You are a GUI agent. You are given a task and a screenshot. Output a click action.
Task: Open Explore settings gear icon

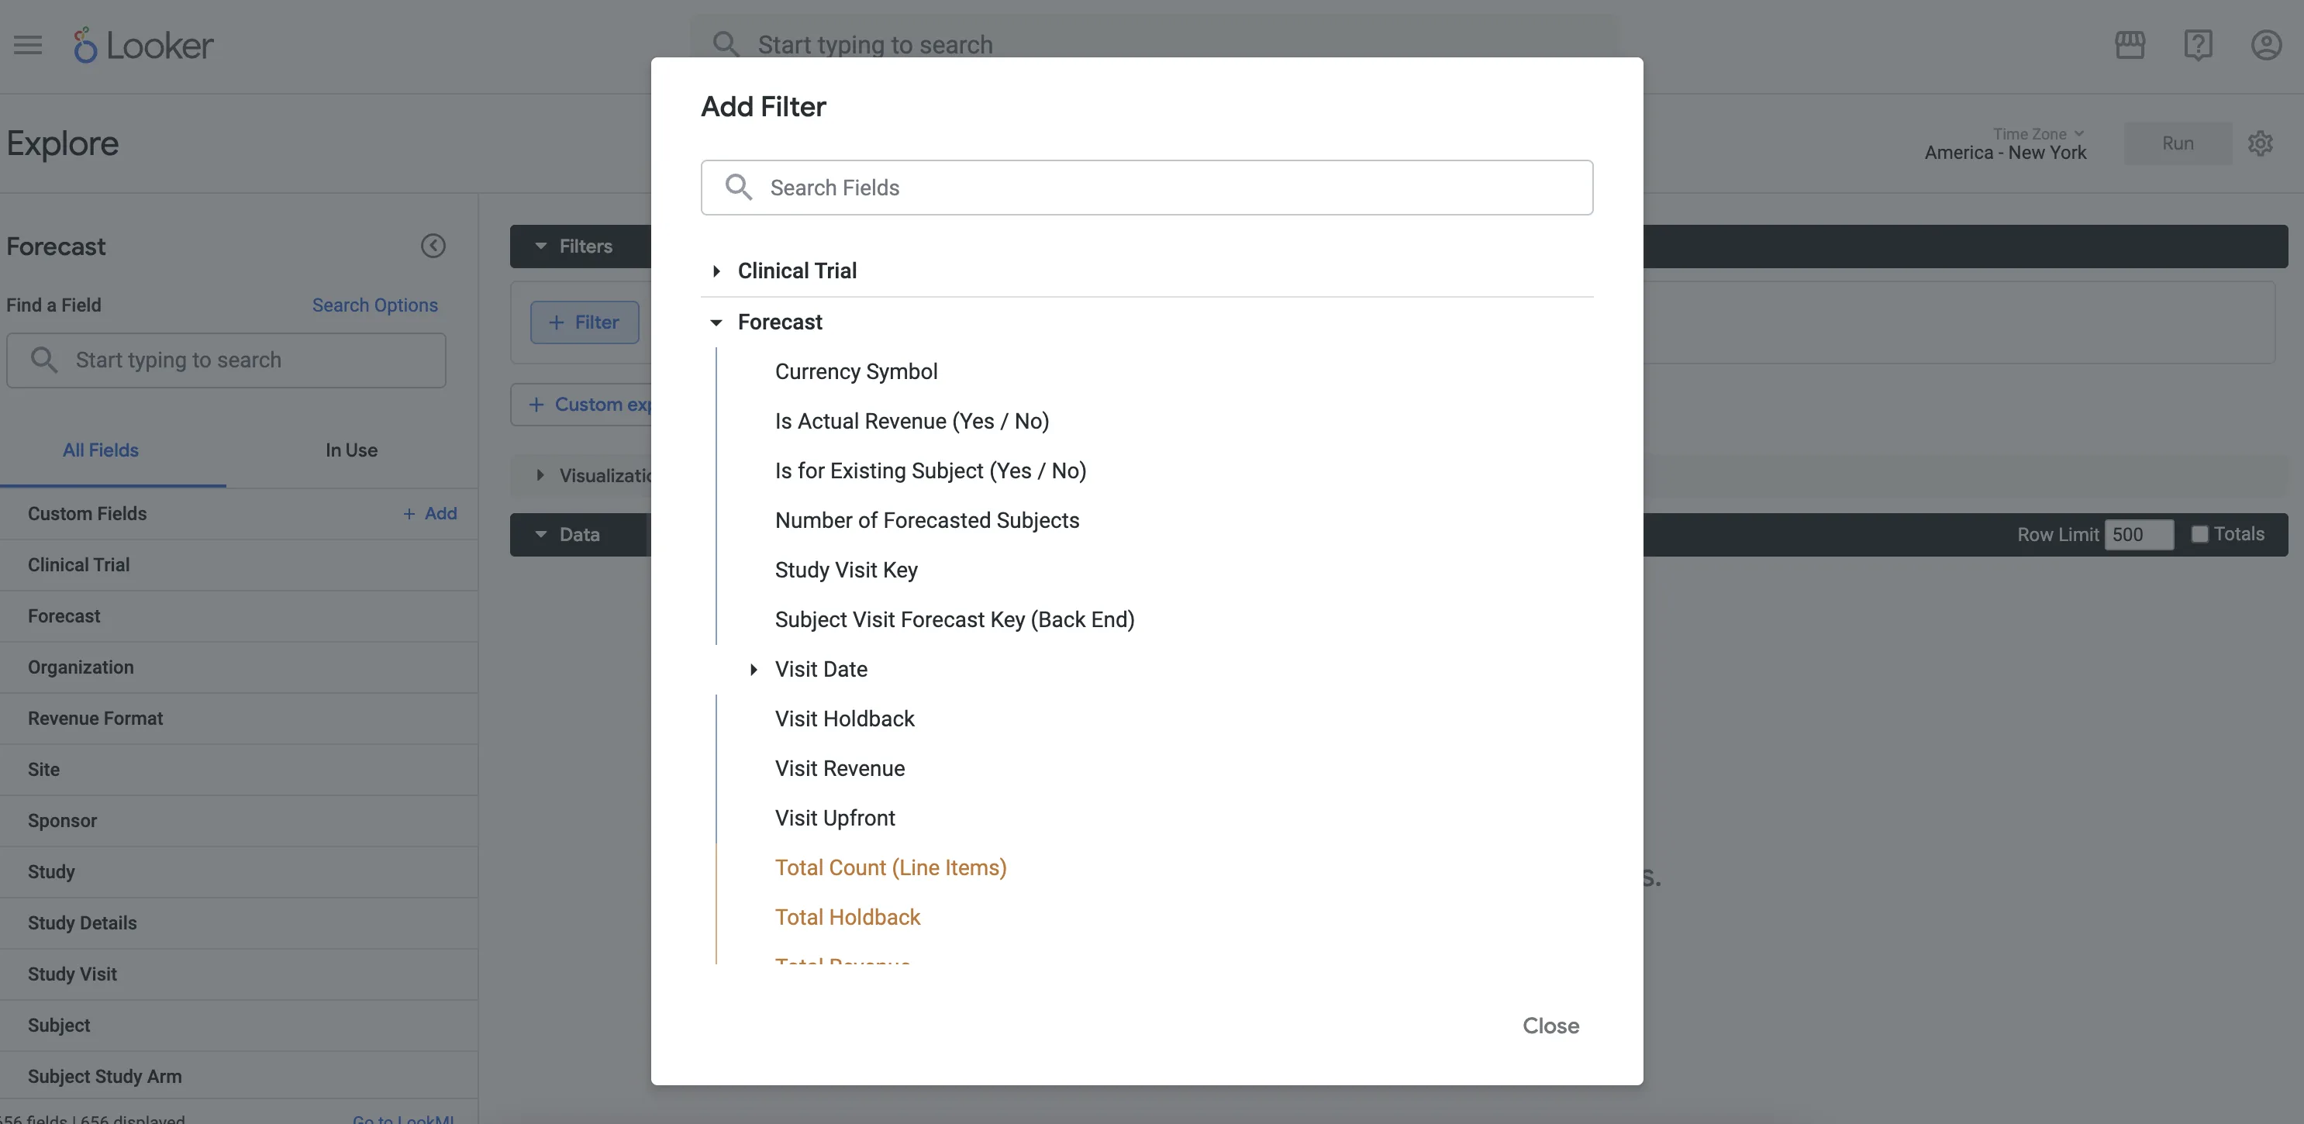(2260, 143)
